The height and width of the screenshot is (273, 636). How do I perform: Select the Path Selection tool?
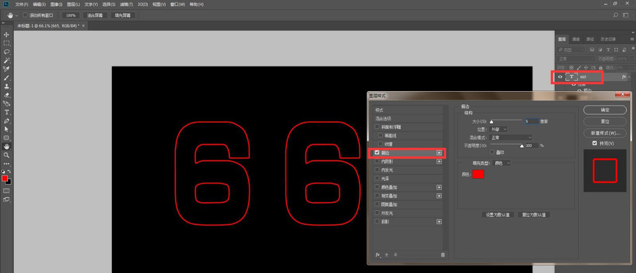7,129
